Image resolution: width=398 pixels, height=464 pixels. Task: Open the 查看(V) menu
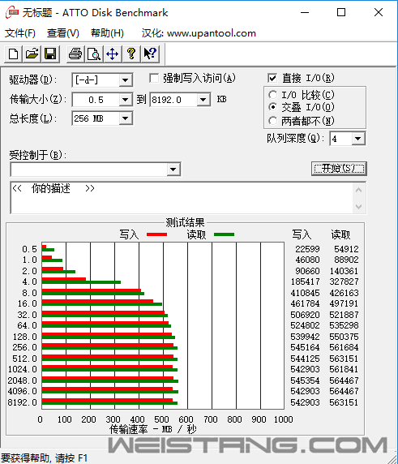[x=62, y=33]
